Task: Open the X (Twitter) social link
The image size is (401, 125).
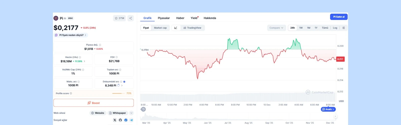Action: point(115,120)
